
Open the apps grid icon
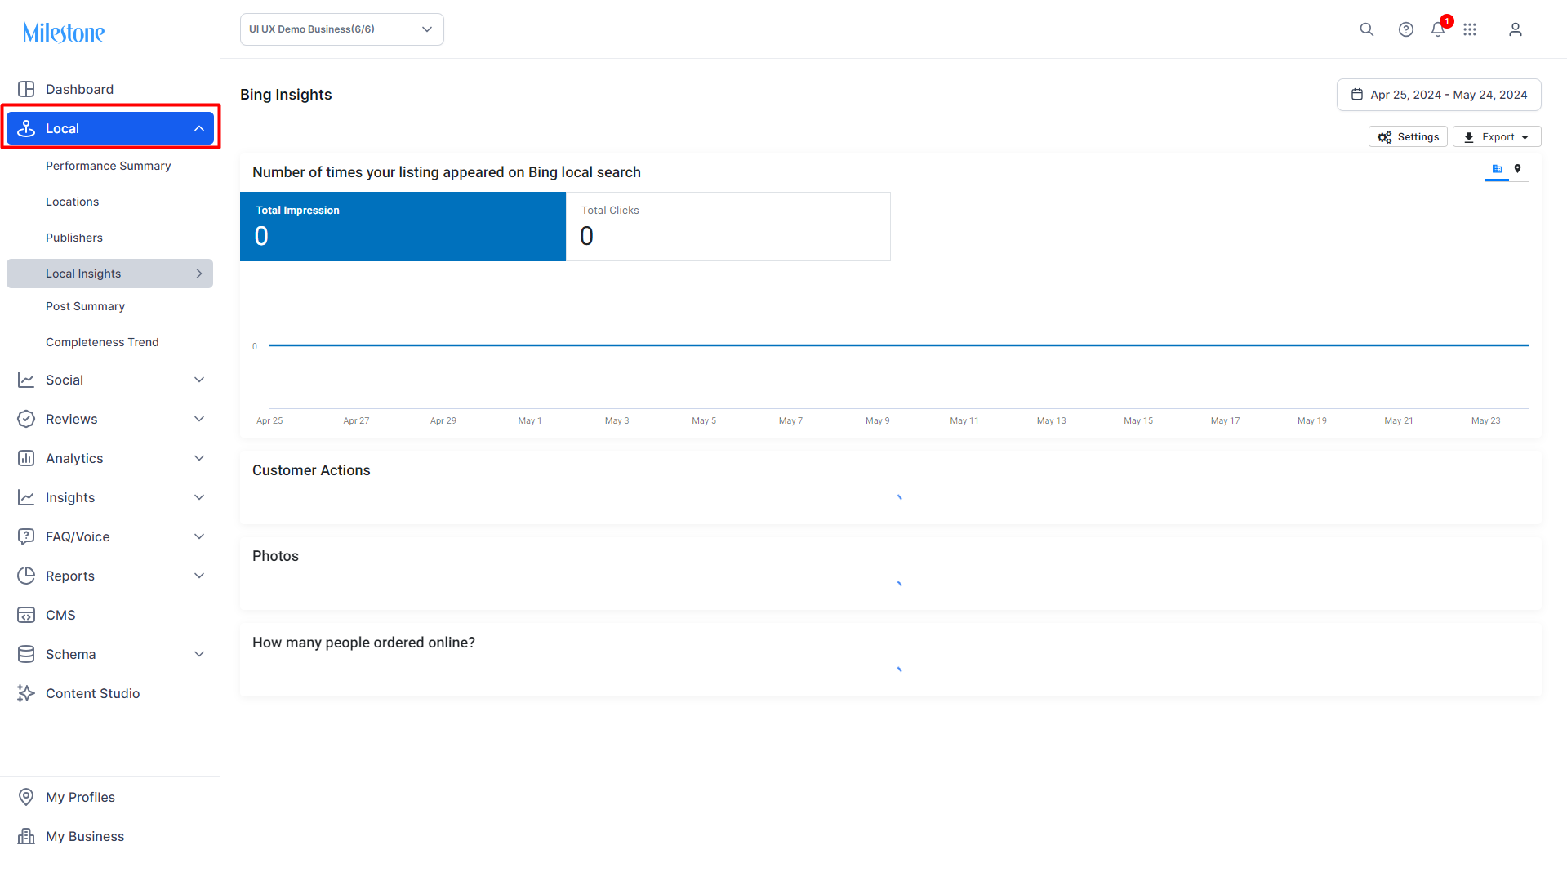(x=1470, y=29)
